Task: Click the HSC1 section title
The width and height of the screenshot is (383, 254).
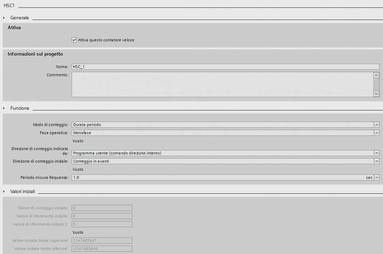Action: coord(9,6)
